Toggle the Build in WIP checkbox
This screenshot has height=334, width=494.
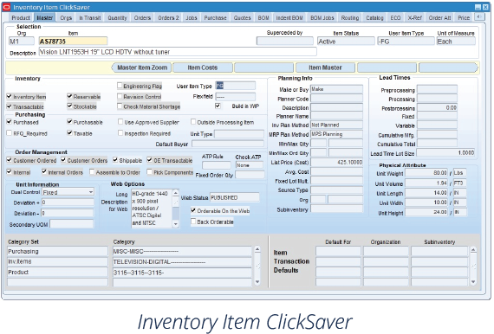point(218,106)
